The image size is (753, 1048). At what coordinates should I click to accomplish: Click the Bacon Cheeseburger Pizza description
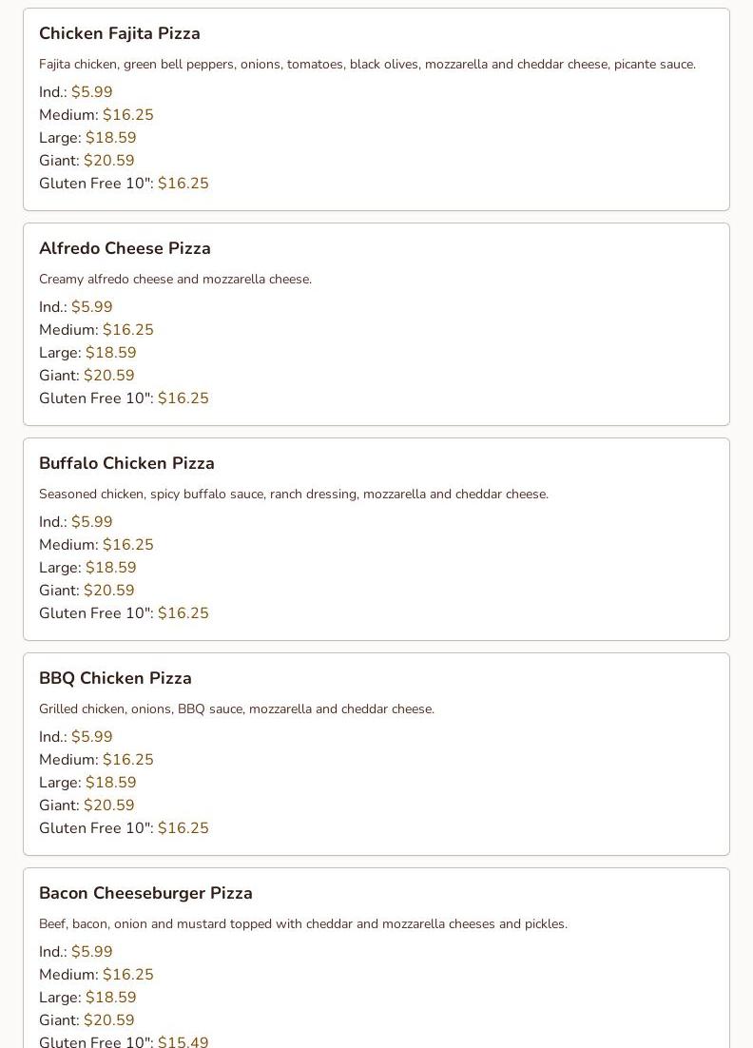(x=303, y=924)
